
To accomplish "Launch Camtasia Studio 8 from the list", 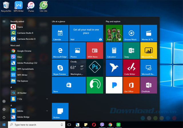I will [x=29, y=33].
